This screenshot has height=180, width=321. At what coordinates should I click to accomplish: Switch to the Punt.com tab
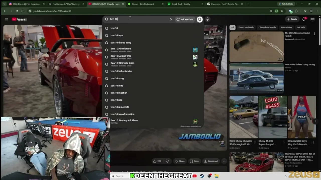[225, 4]
